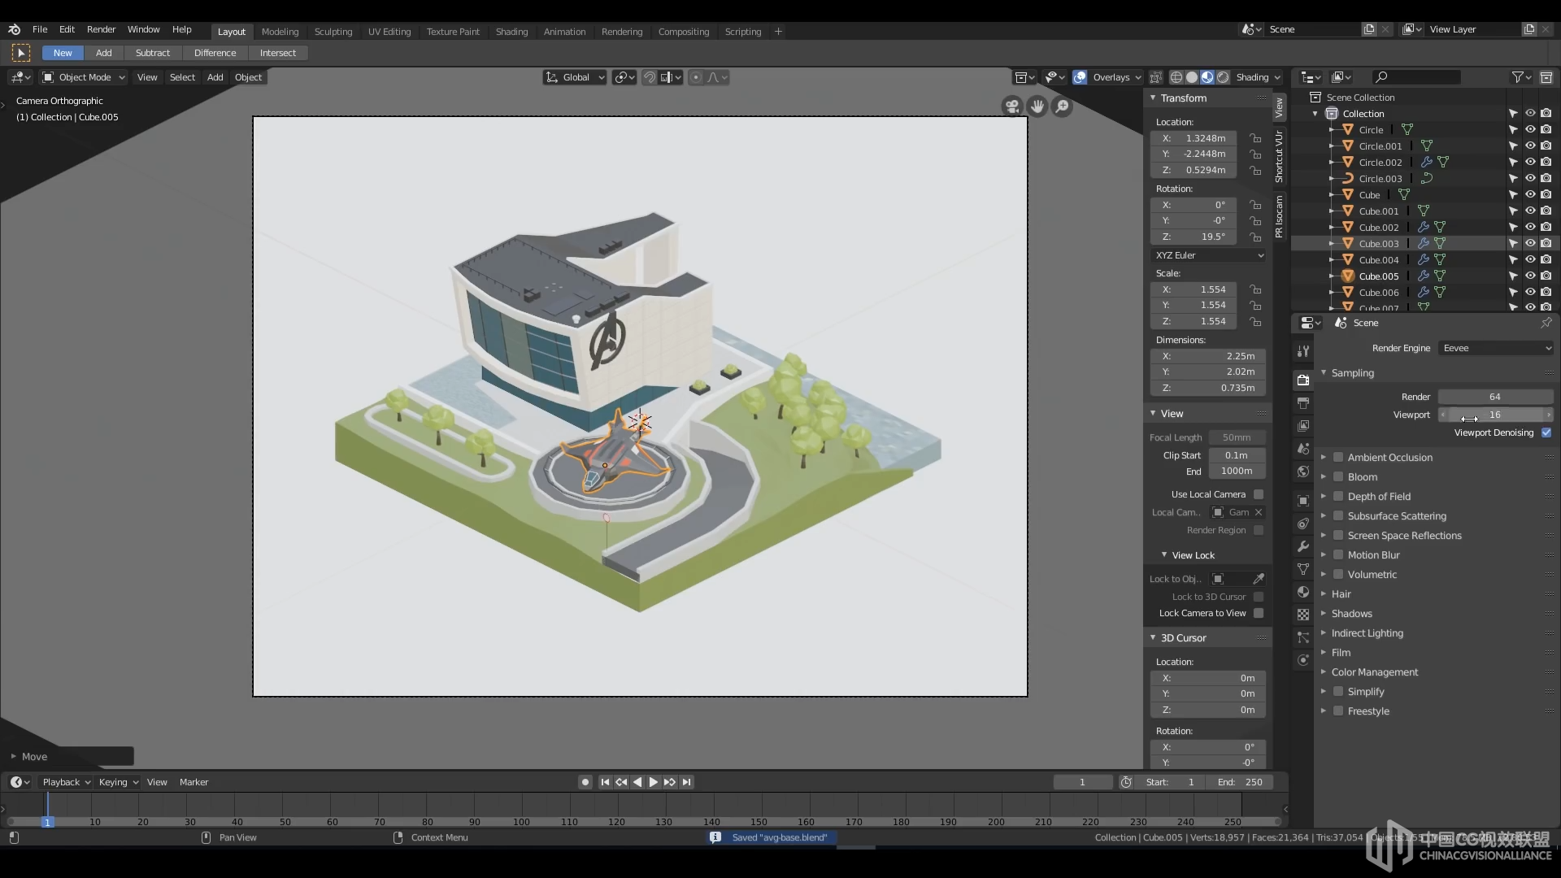Switch to wireframe shading mode
Screen dimensions: 1561x878
[x=1176, y=77]
